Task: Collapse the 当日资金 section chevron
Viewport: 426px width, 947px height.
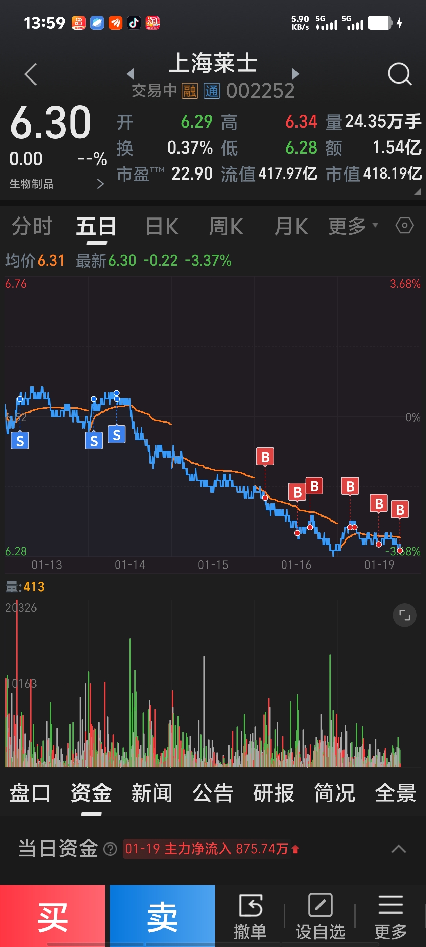Action: coord(398,849)
